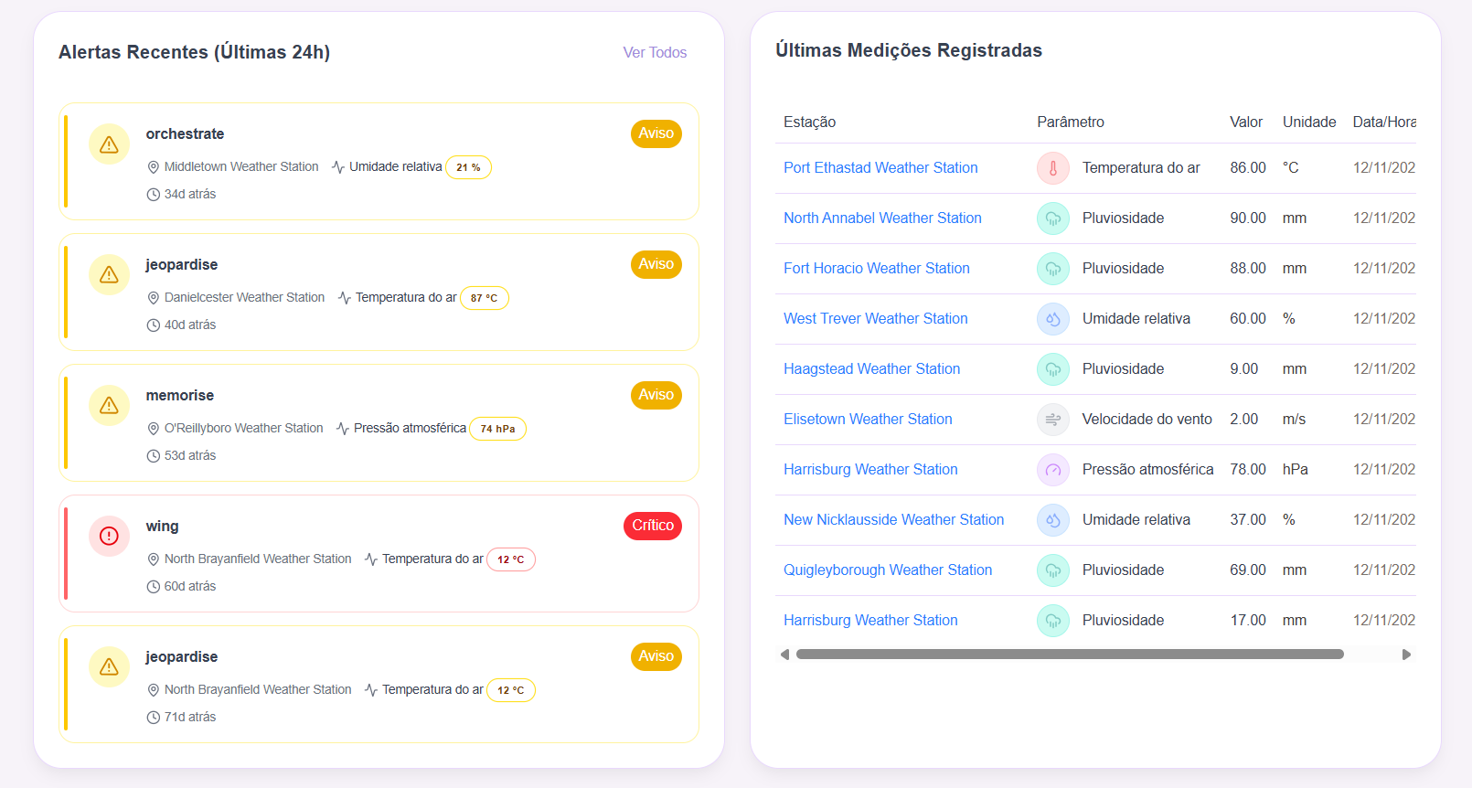Open Port Ethastad Weather Station link
The width and height of the screenshot is (1472, 788).
coord(880,168)
